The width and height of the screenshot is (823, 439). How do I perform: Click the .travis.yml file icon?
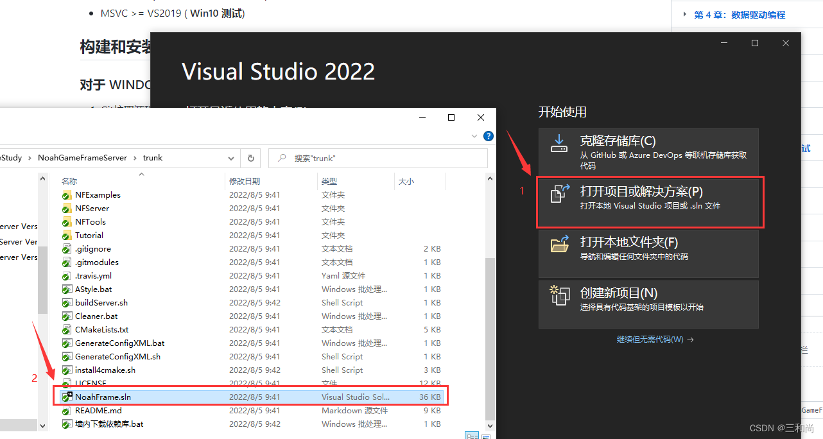tap(66, 276)
